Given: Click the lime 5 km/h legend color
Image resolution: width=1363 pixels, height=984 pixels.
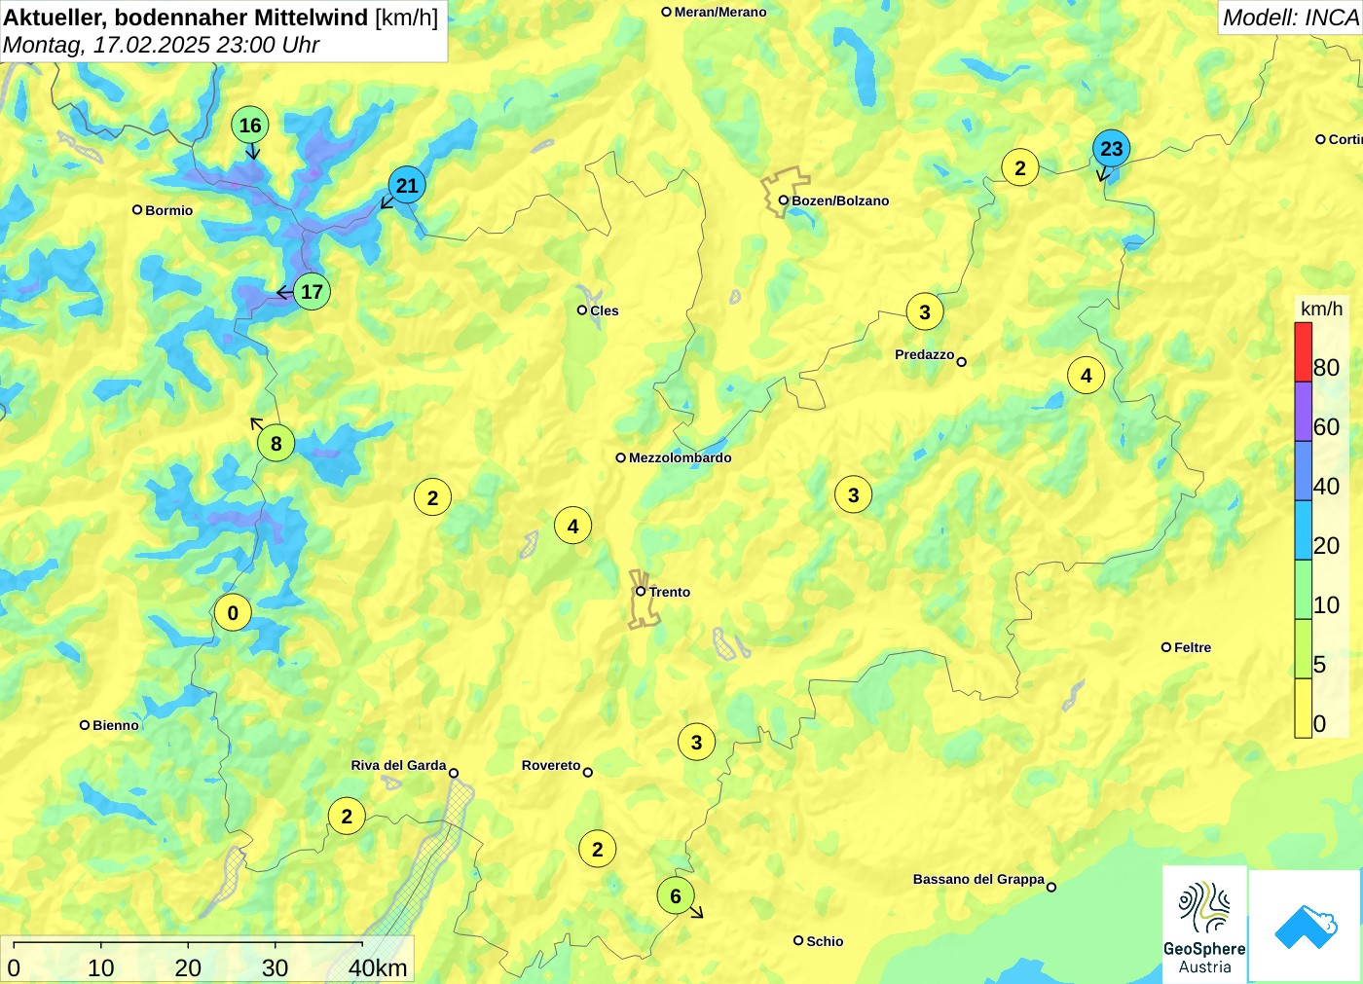Looking at the screenshot, I should pos(1303,649).
